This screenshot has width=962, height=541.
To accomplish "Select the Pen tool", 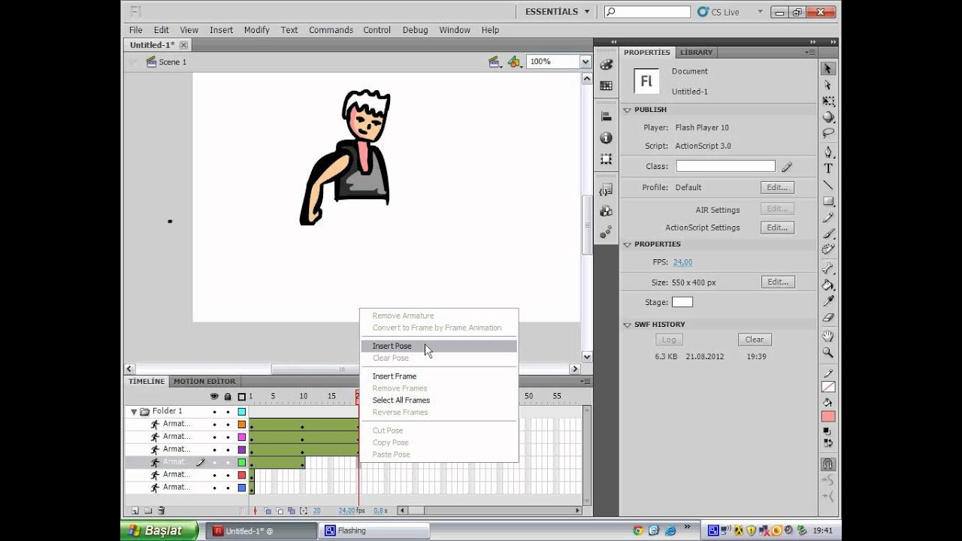I will [x=828, y=153].
